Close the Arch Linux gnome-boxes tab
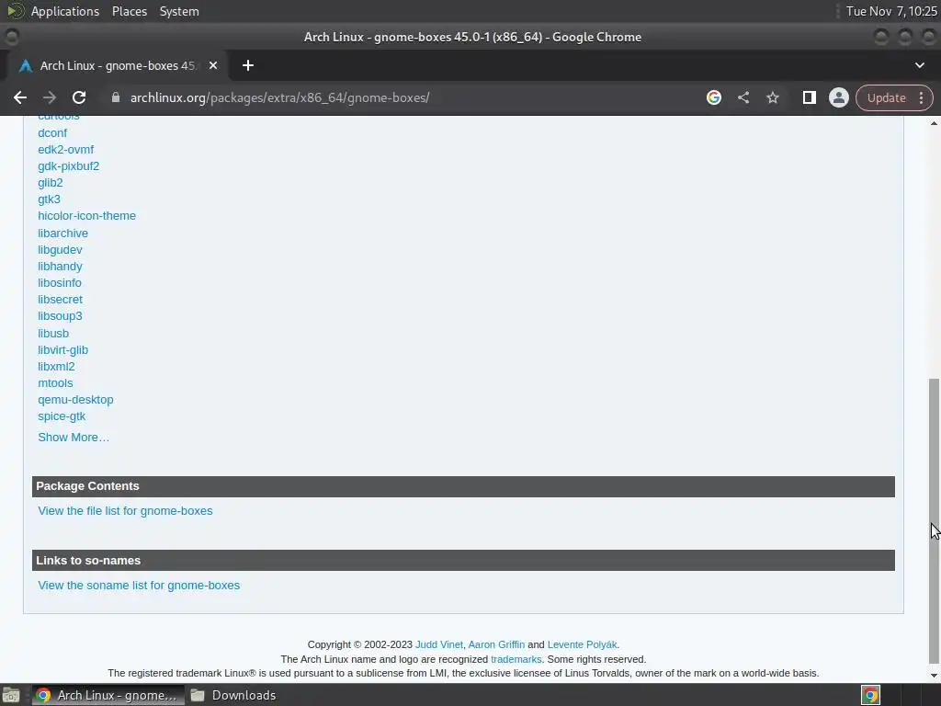Screen dimensions: 941x706 click(x=213, y=65)
